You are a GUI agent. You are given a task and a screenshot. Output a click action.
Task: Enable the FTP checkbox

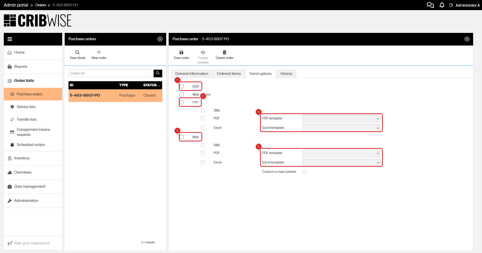pos(182,102)
